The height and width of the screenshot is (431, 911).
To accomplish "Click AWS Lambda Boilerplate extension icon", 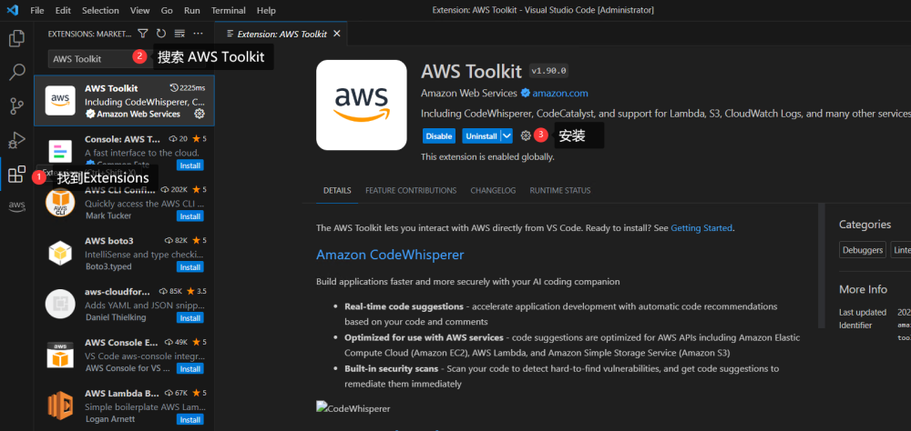I will 60,406.
